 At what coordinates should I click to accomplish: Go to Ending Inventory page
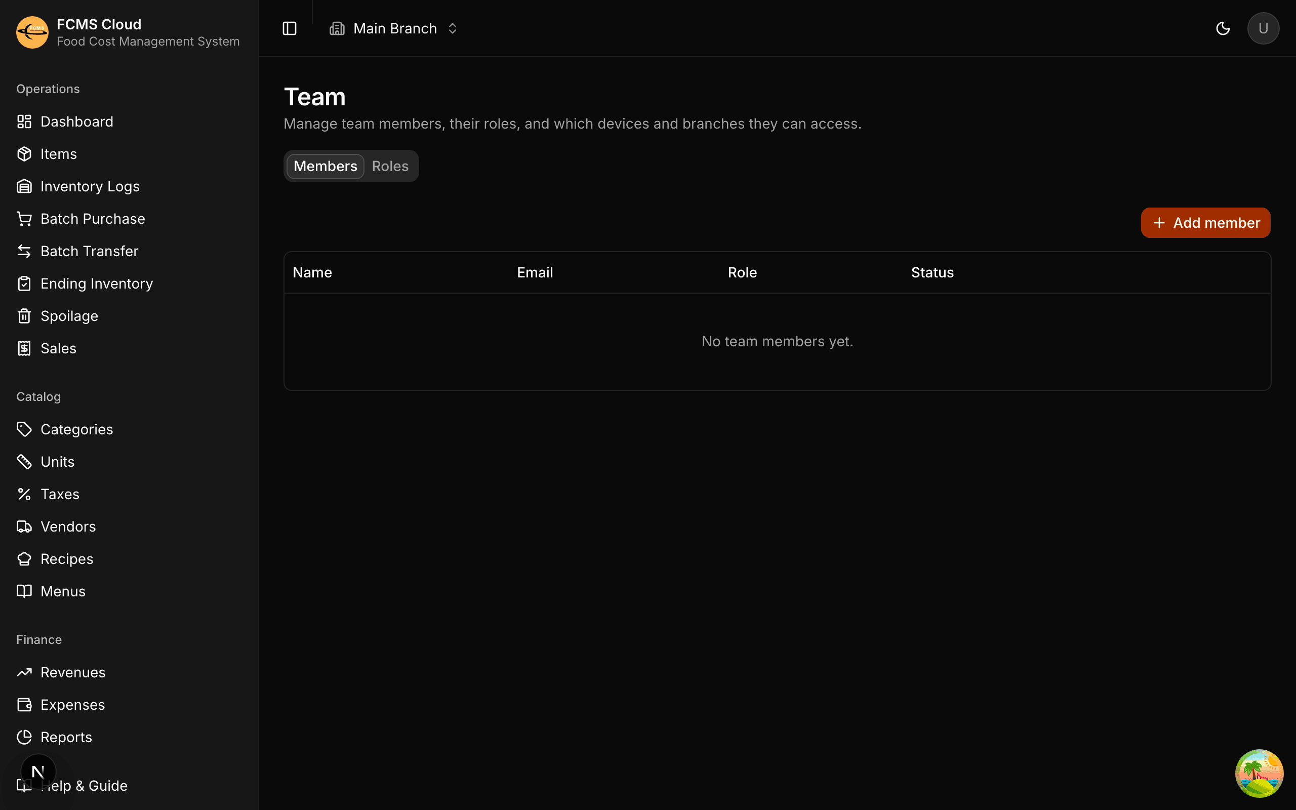(130, 283)
